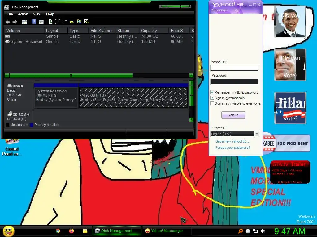Click the Hillary Did you Vote? gadget
Screen dimensions: 317x237
click(290, 108)
